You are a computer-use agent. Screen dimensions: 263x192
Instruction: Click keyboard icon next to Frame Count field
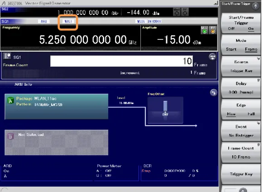(x=212, y=57)
